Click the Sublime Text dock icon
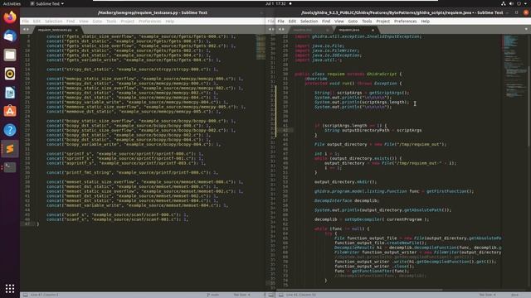Viewport: 531px width, 298px height. click(x=10, y=149)
